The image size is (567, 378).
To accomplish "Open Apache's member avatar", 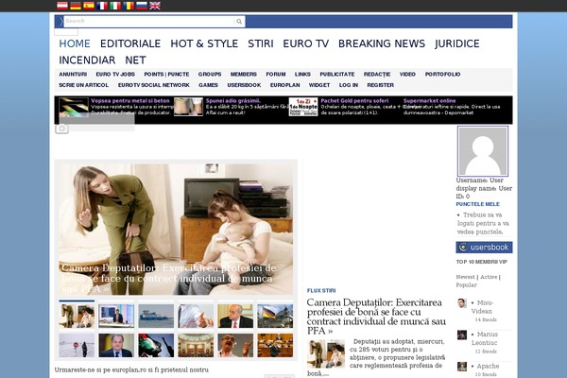I will click(462, 367).
